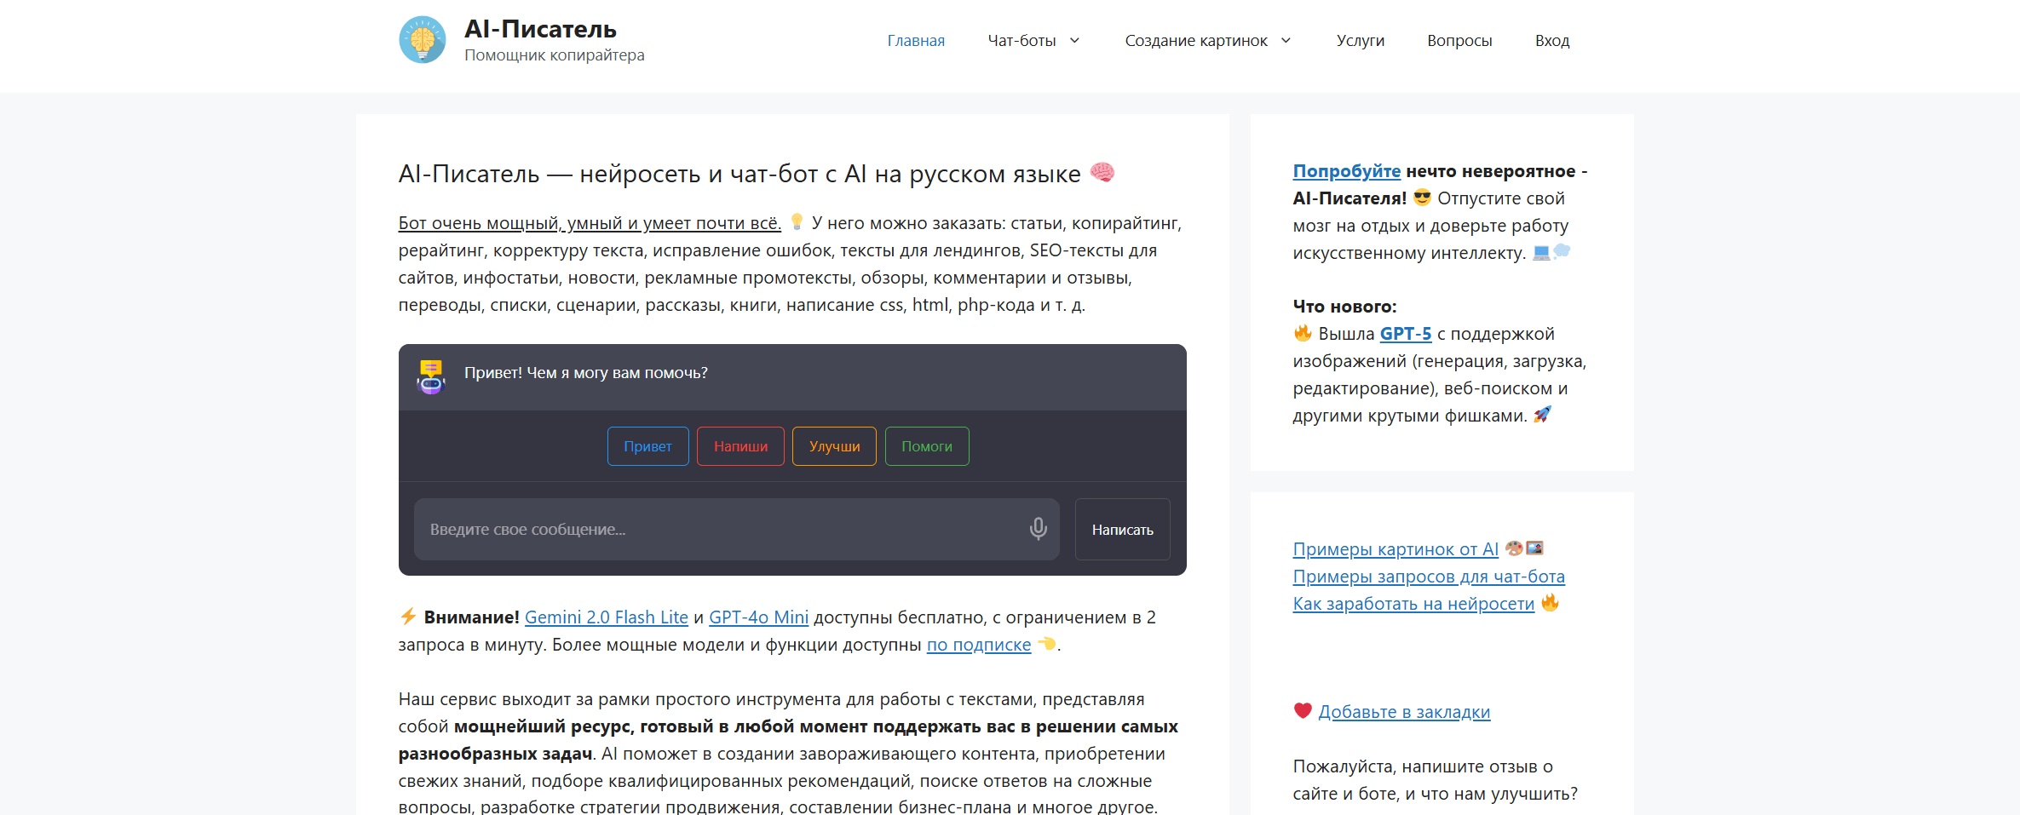Expand the Создание картинок dropdown arrow
The width and height of the screenshot is (2020, 815).
[1286, 41]
